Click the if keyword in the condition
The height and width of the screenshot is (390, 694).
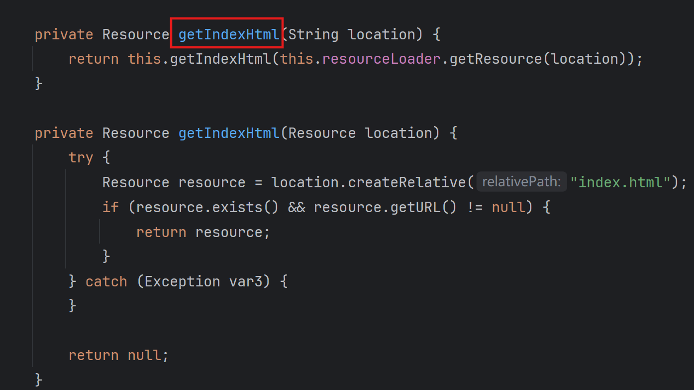(110, 207)
